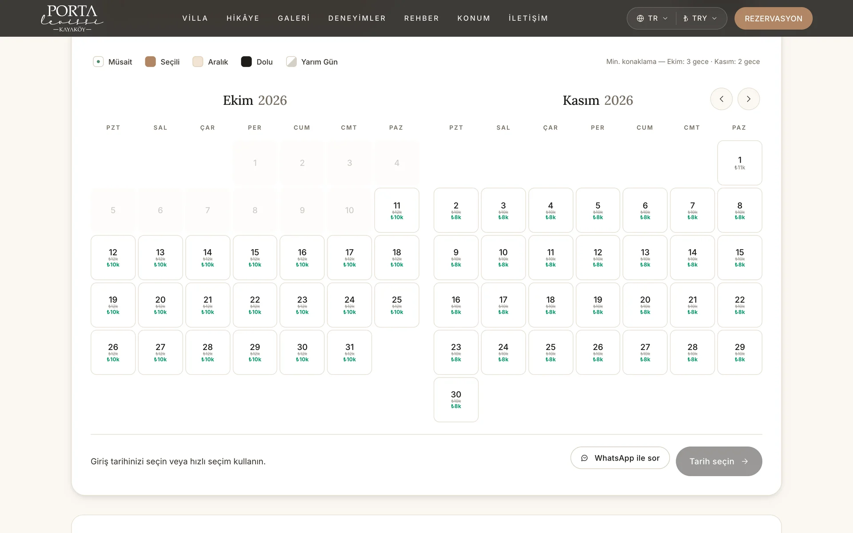This screenshot has width=853, height=533.
Task: Select 18 Kasım on the calendar
Action: (x=550, y=305)
